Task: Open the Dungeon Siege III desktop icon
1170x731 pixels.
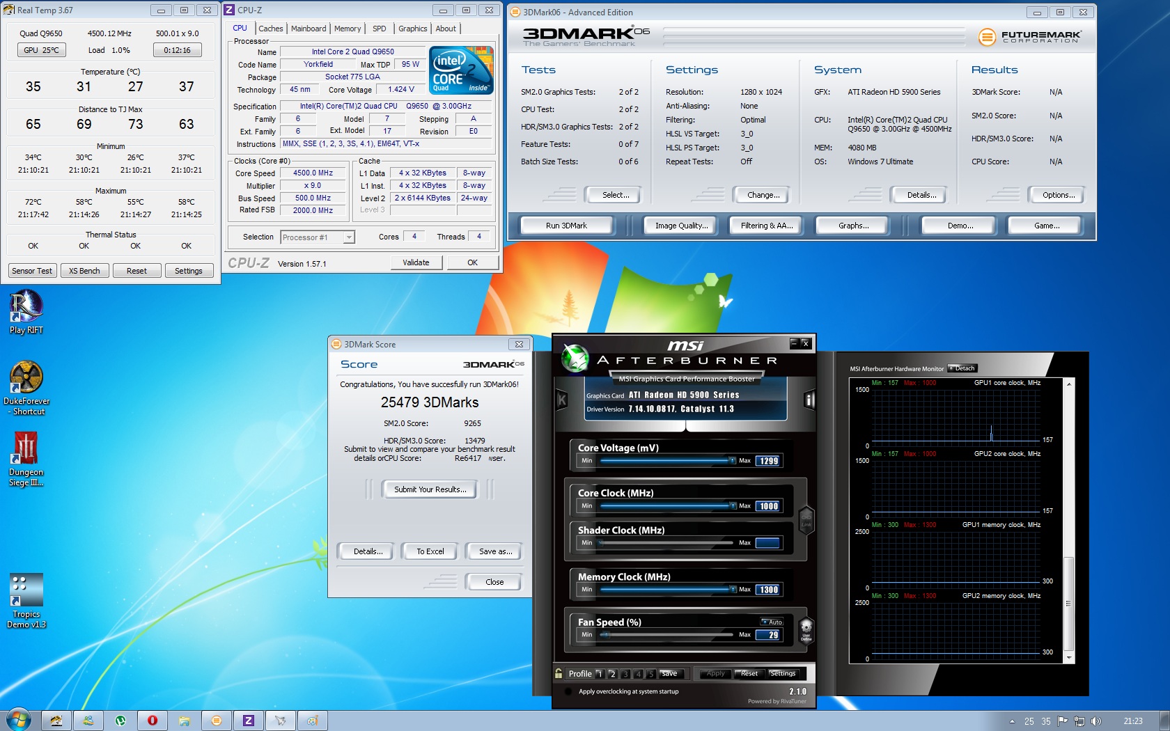Action: pyautogui.click(x=26, y=459)
